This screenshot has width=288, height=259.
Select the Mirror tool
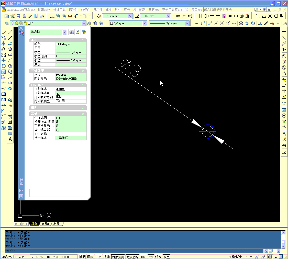click(x=4, y=43)
